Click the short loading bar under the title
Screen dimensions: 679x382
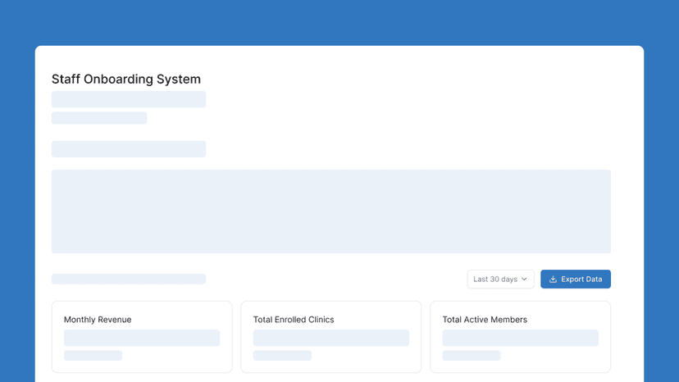tap(99, 118)
